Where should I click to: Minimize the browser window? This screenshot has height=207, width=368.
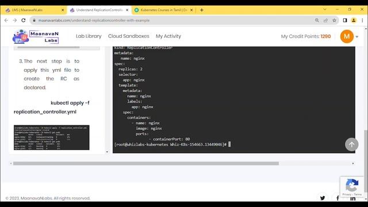[x=338, y=9]
